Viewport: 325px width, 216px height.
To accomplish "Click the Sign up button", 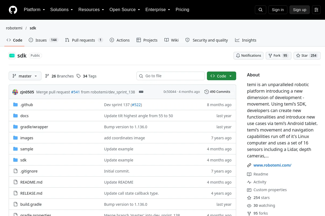I will (300, 10).
